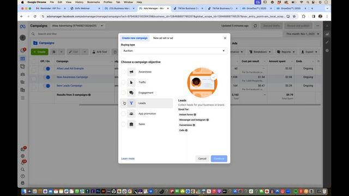Click the green Create button
The width and height of the screenshot is (349, 196).
point(40,52)
